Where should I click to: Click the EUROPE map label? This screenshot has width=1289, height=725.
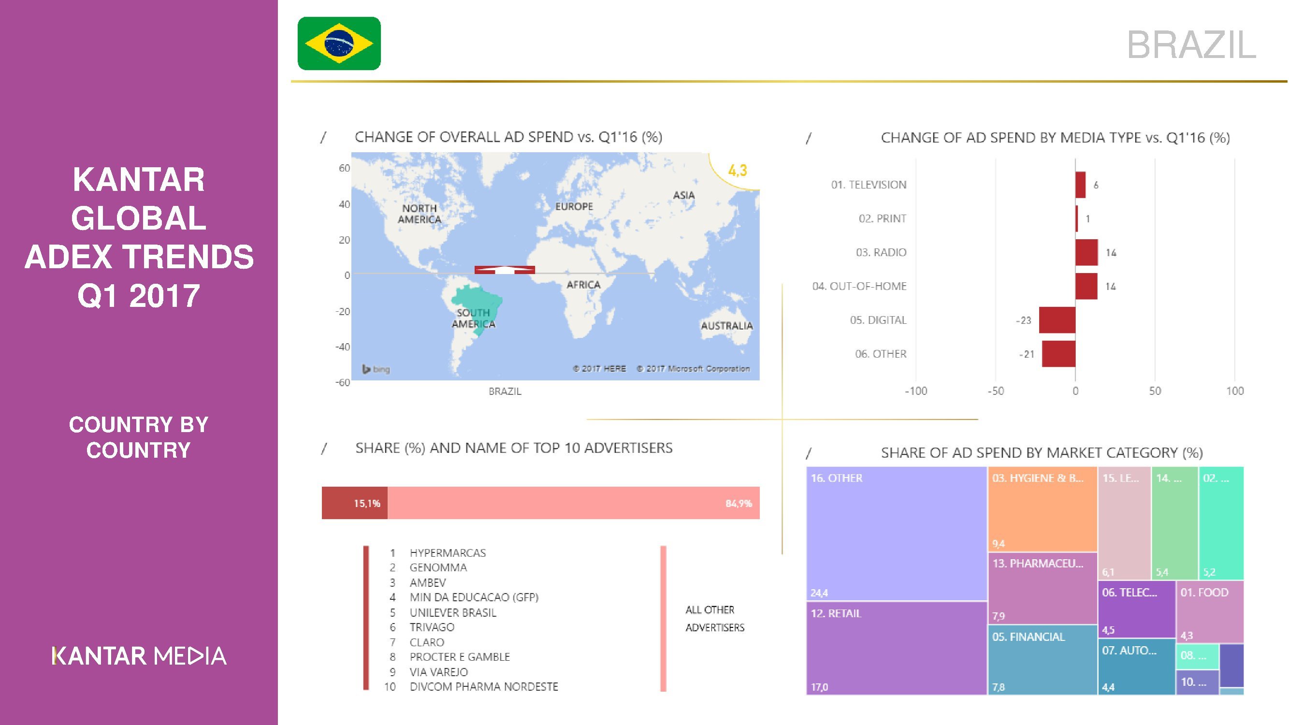click(x=573, y=206)
